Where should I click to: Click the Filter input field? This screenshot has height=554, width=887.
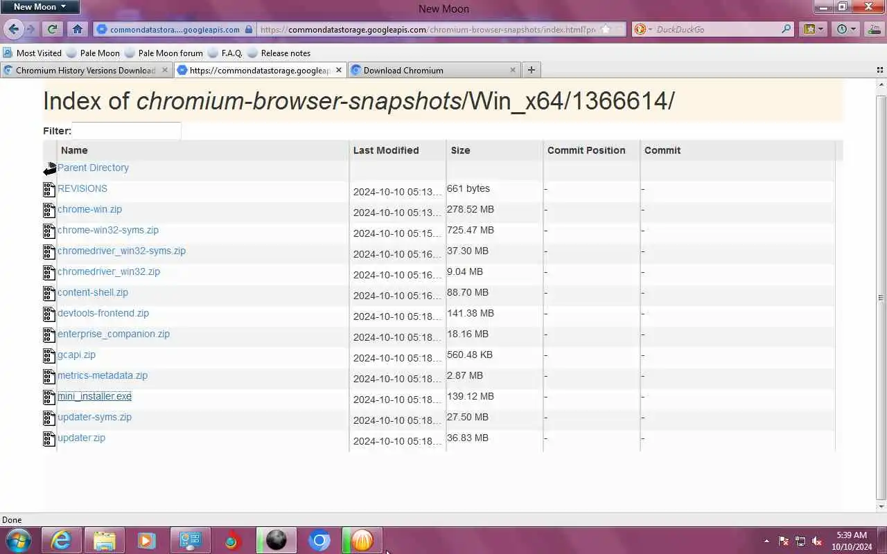(126, 131)
